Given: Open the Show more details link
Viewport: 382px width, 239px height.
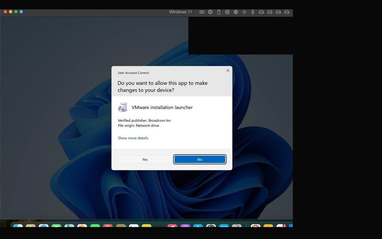Looking at the screenshot, I should click(x=133, y=138).
